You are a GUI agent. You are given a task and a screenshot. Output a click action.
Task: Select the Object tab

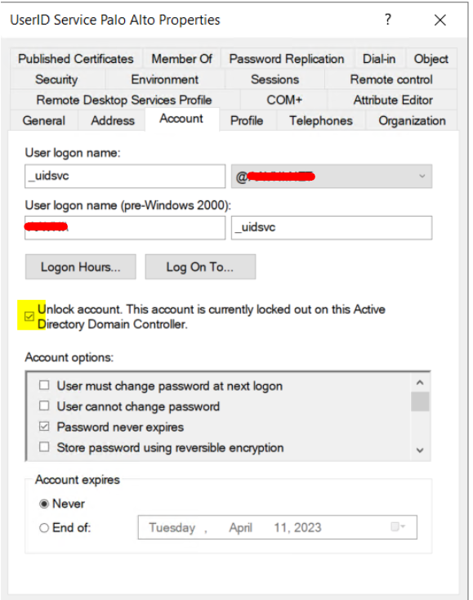tap(431, 59)
